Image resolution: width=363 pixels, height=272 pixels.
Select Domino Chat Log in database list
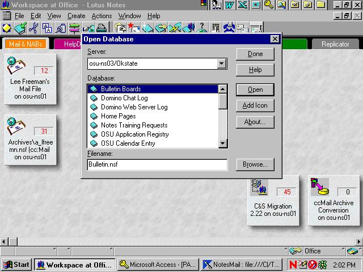coord(153,98)
